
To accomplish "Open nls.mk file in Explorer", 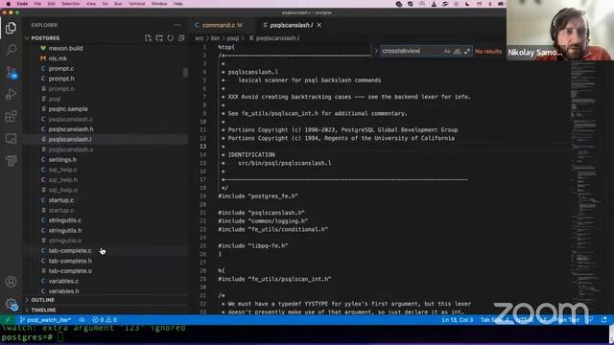I will point(58,58).
